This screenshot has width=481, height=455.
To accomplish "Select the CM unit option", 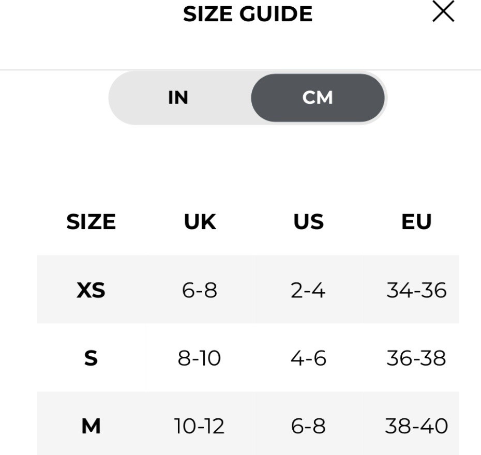I will (x=318, y=98).
